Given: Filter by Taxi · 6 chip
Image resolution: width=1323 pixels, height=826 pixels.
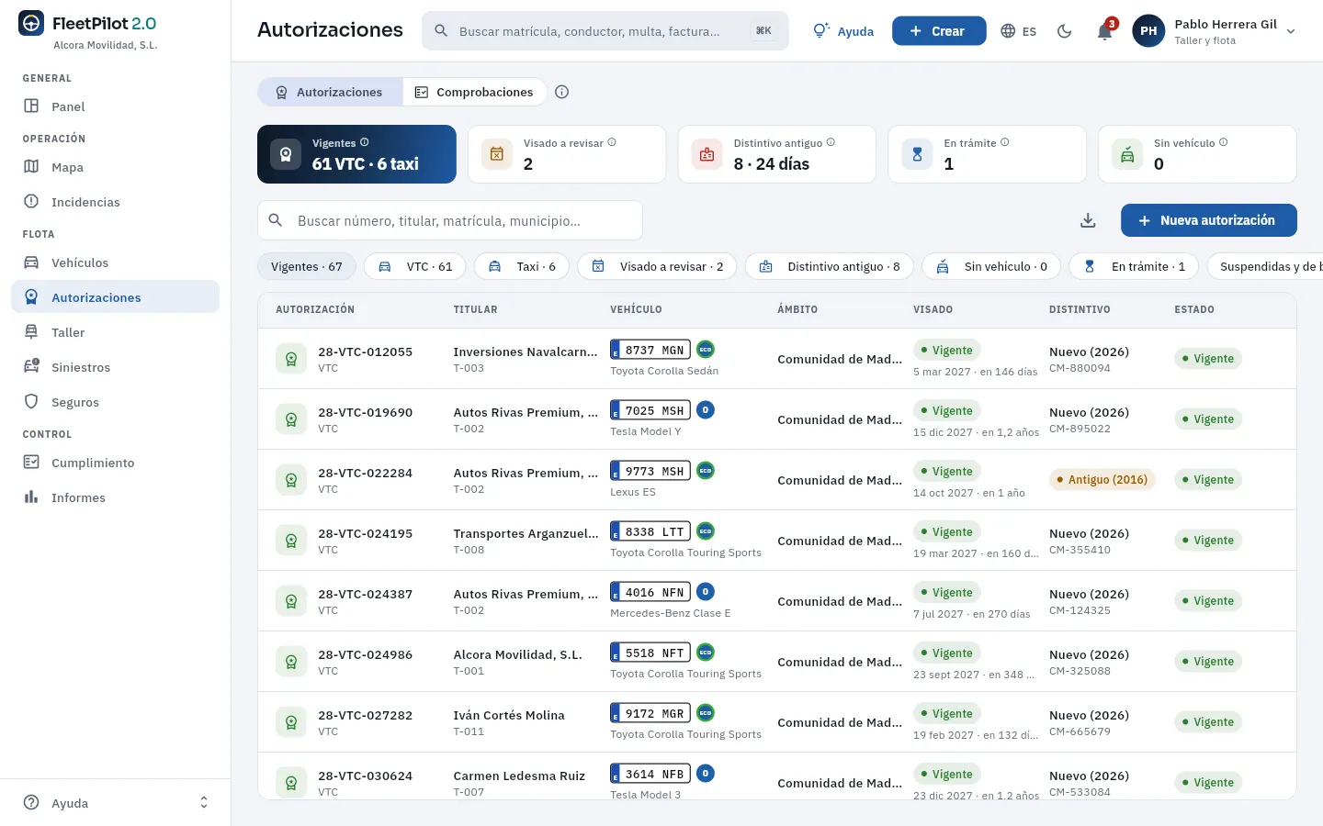Looking at the screenshot, I should coord(522,266).
